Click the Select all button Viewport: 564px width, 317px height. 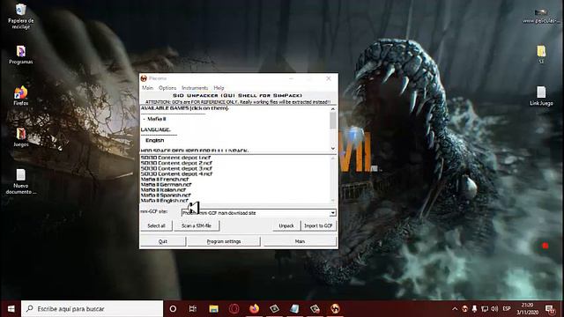click(157, 225)
